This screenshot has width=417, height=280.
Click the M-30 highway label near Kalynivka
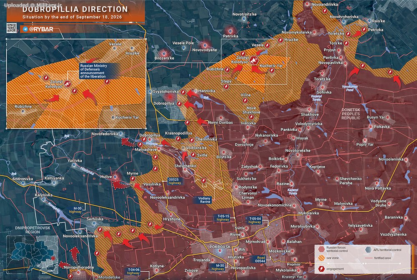(75, 210)
